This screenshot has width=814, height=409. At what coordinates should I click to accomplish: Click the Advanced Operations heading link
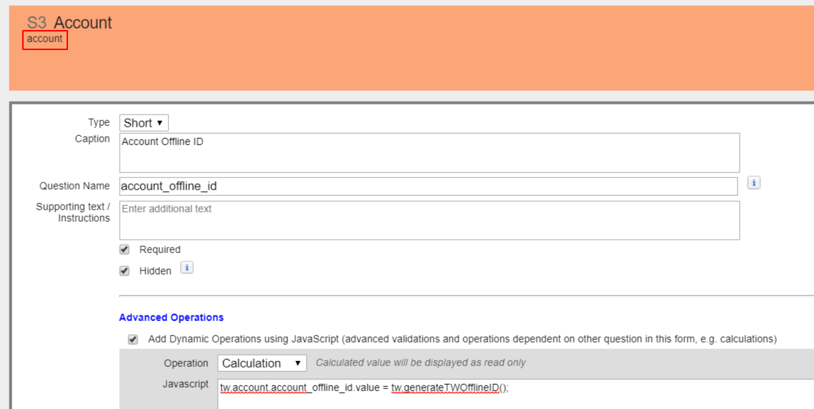click(171, 317)
